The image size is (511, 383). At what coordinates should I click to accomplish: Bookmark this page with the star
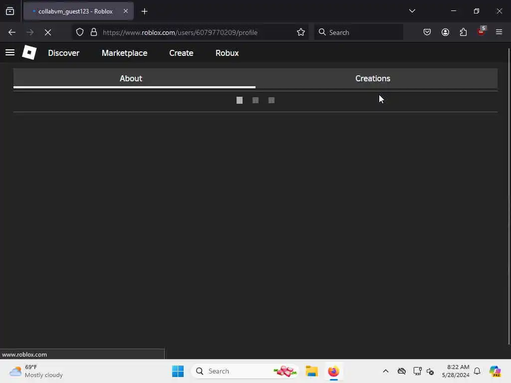pos(301,32)
